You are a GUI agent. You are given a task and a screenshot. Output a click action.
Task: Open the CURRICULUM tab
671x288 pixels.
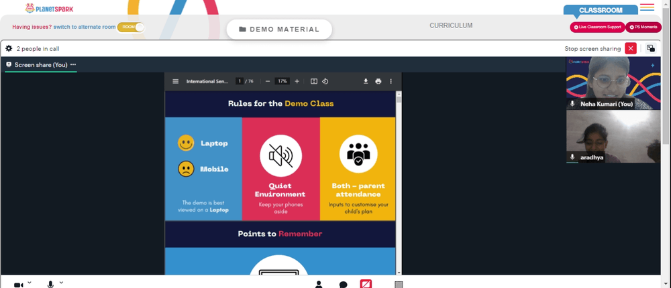pos(451,25)
